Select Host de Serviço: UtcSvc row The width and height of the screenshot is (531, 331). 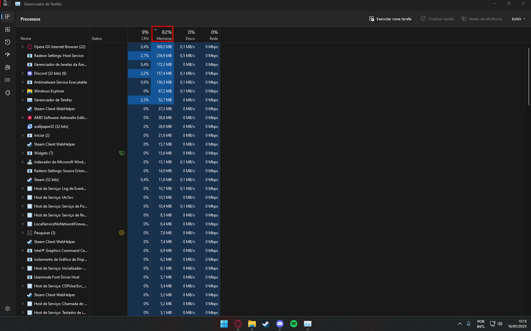pos(118,197)
